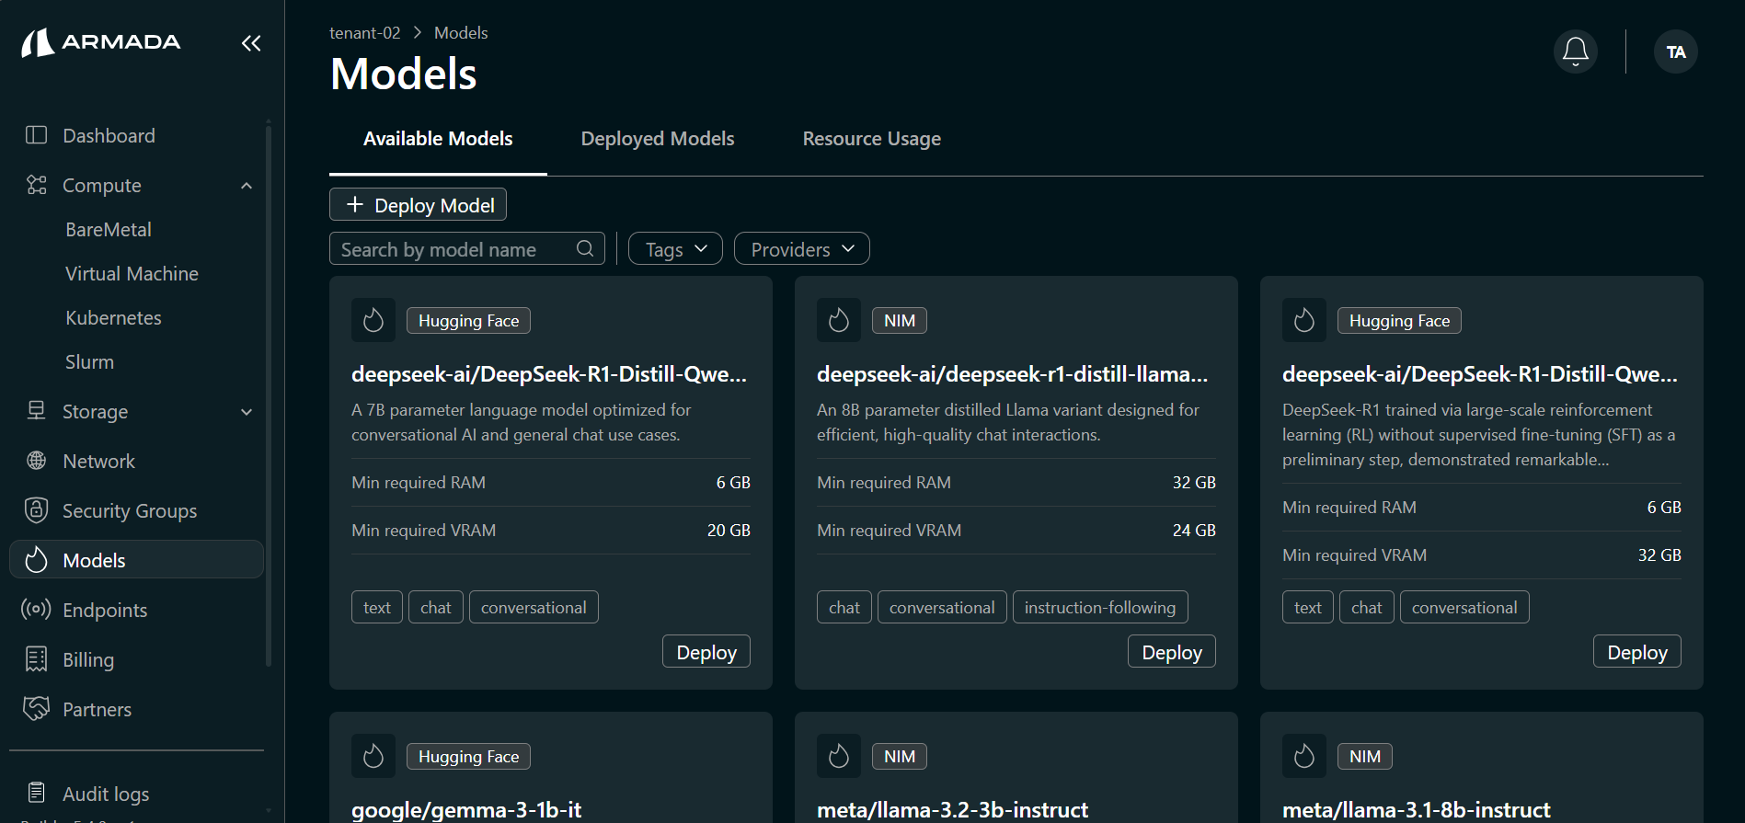Open the Tags filter dropdown
The height and width of the screenshot is (823, 1745).
[675, 248]
